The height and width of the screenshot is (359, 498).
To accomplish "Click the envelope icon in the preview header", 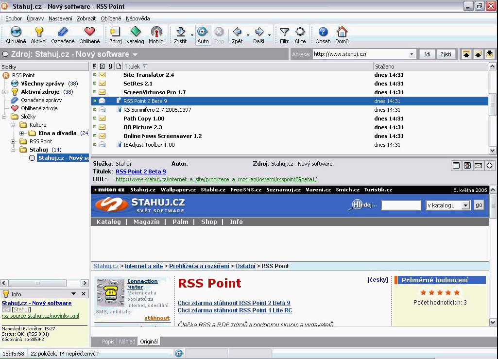I will point(478,166).
